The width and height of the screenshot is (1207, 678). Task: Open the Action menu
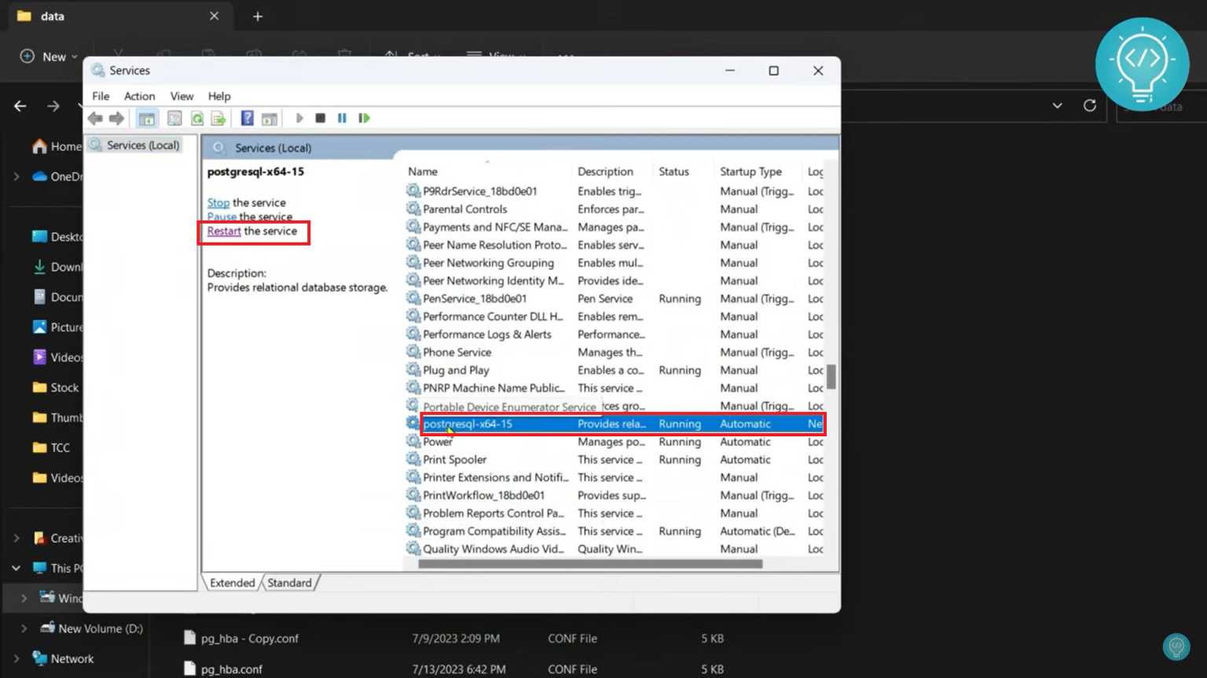pyautogui.click(x=139, y=96)
